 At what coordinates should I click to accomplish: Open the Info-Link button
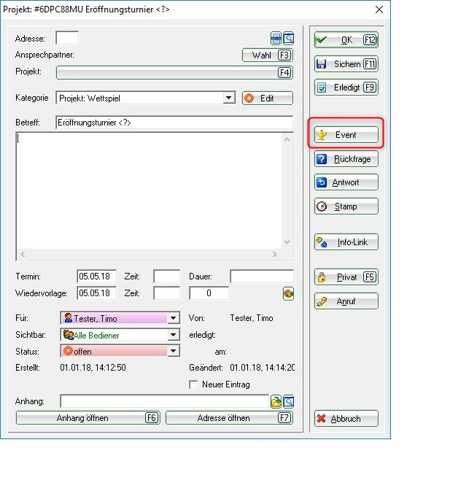click(346, 242)
